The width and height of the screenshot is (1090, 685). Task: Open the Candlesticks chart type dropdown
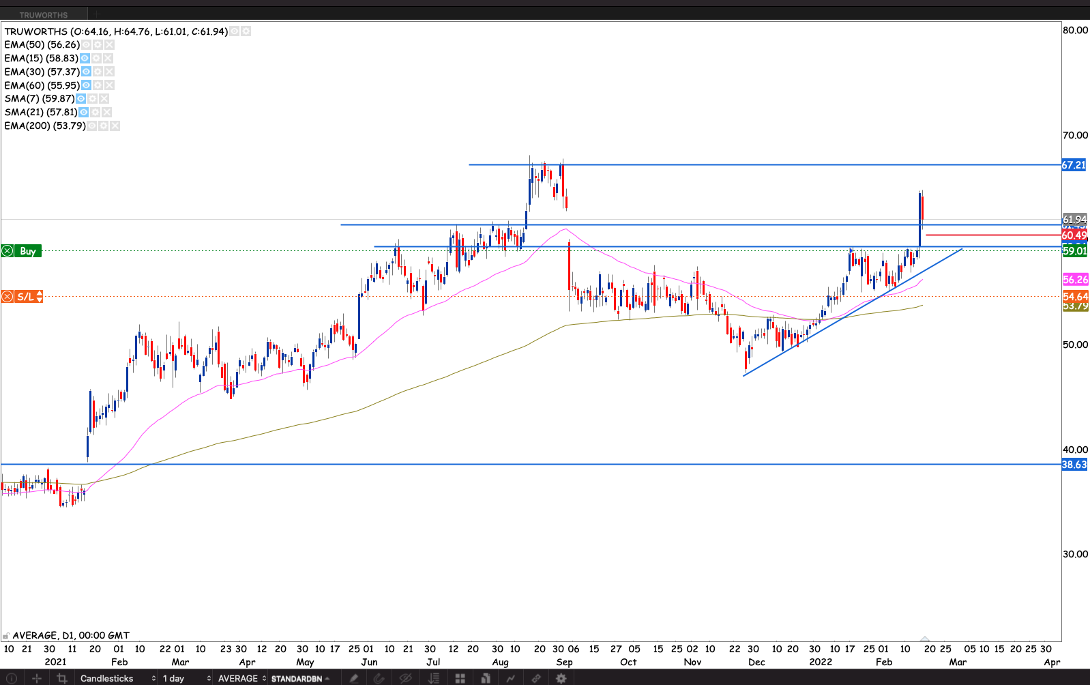click(x=117, y=678)
